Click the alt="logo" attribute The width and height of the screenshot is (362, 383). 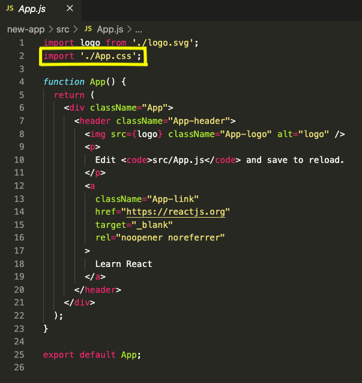click(303, 134)
